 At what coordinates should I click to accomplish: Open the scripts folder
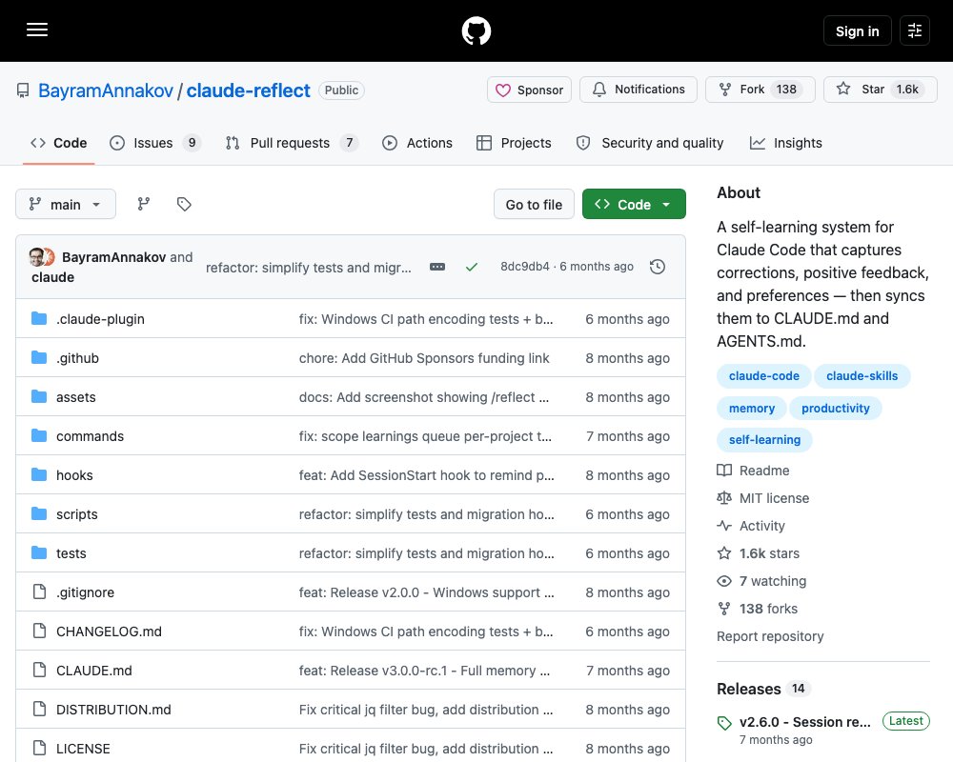(76, 514)
